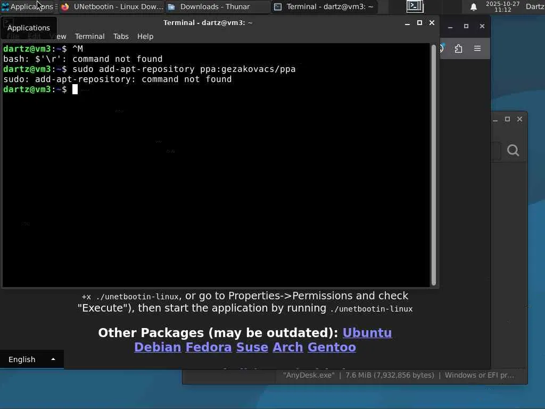
Task: Follow the Debian package link
Action: point(158,347)
